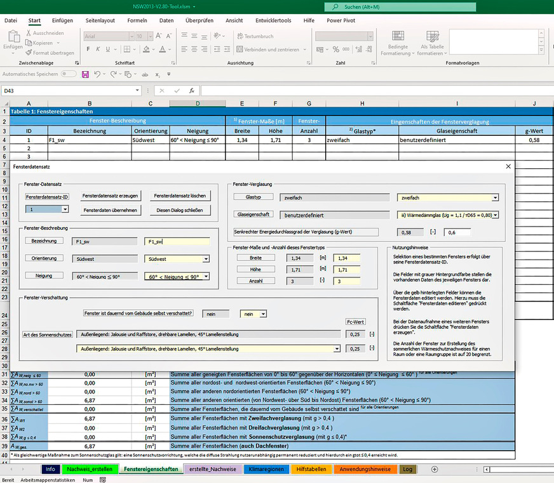Open the shading nein dropdown

[x=263, y=314]
